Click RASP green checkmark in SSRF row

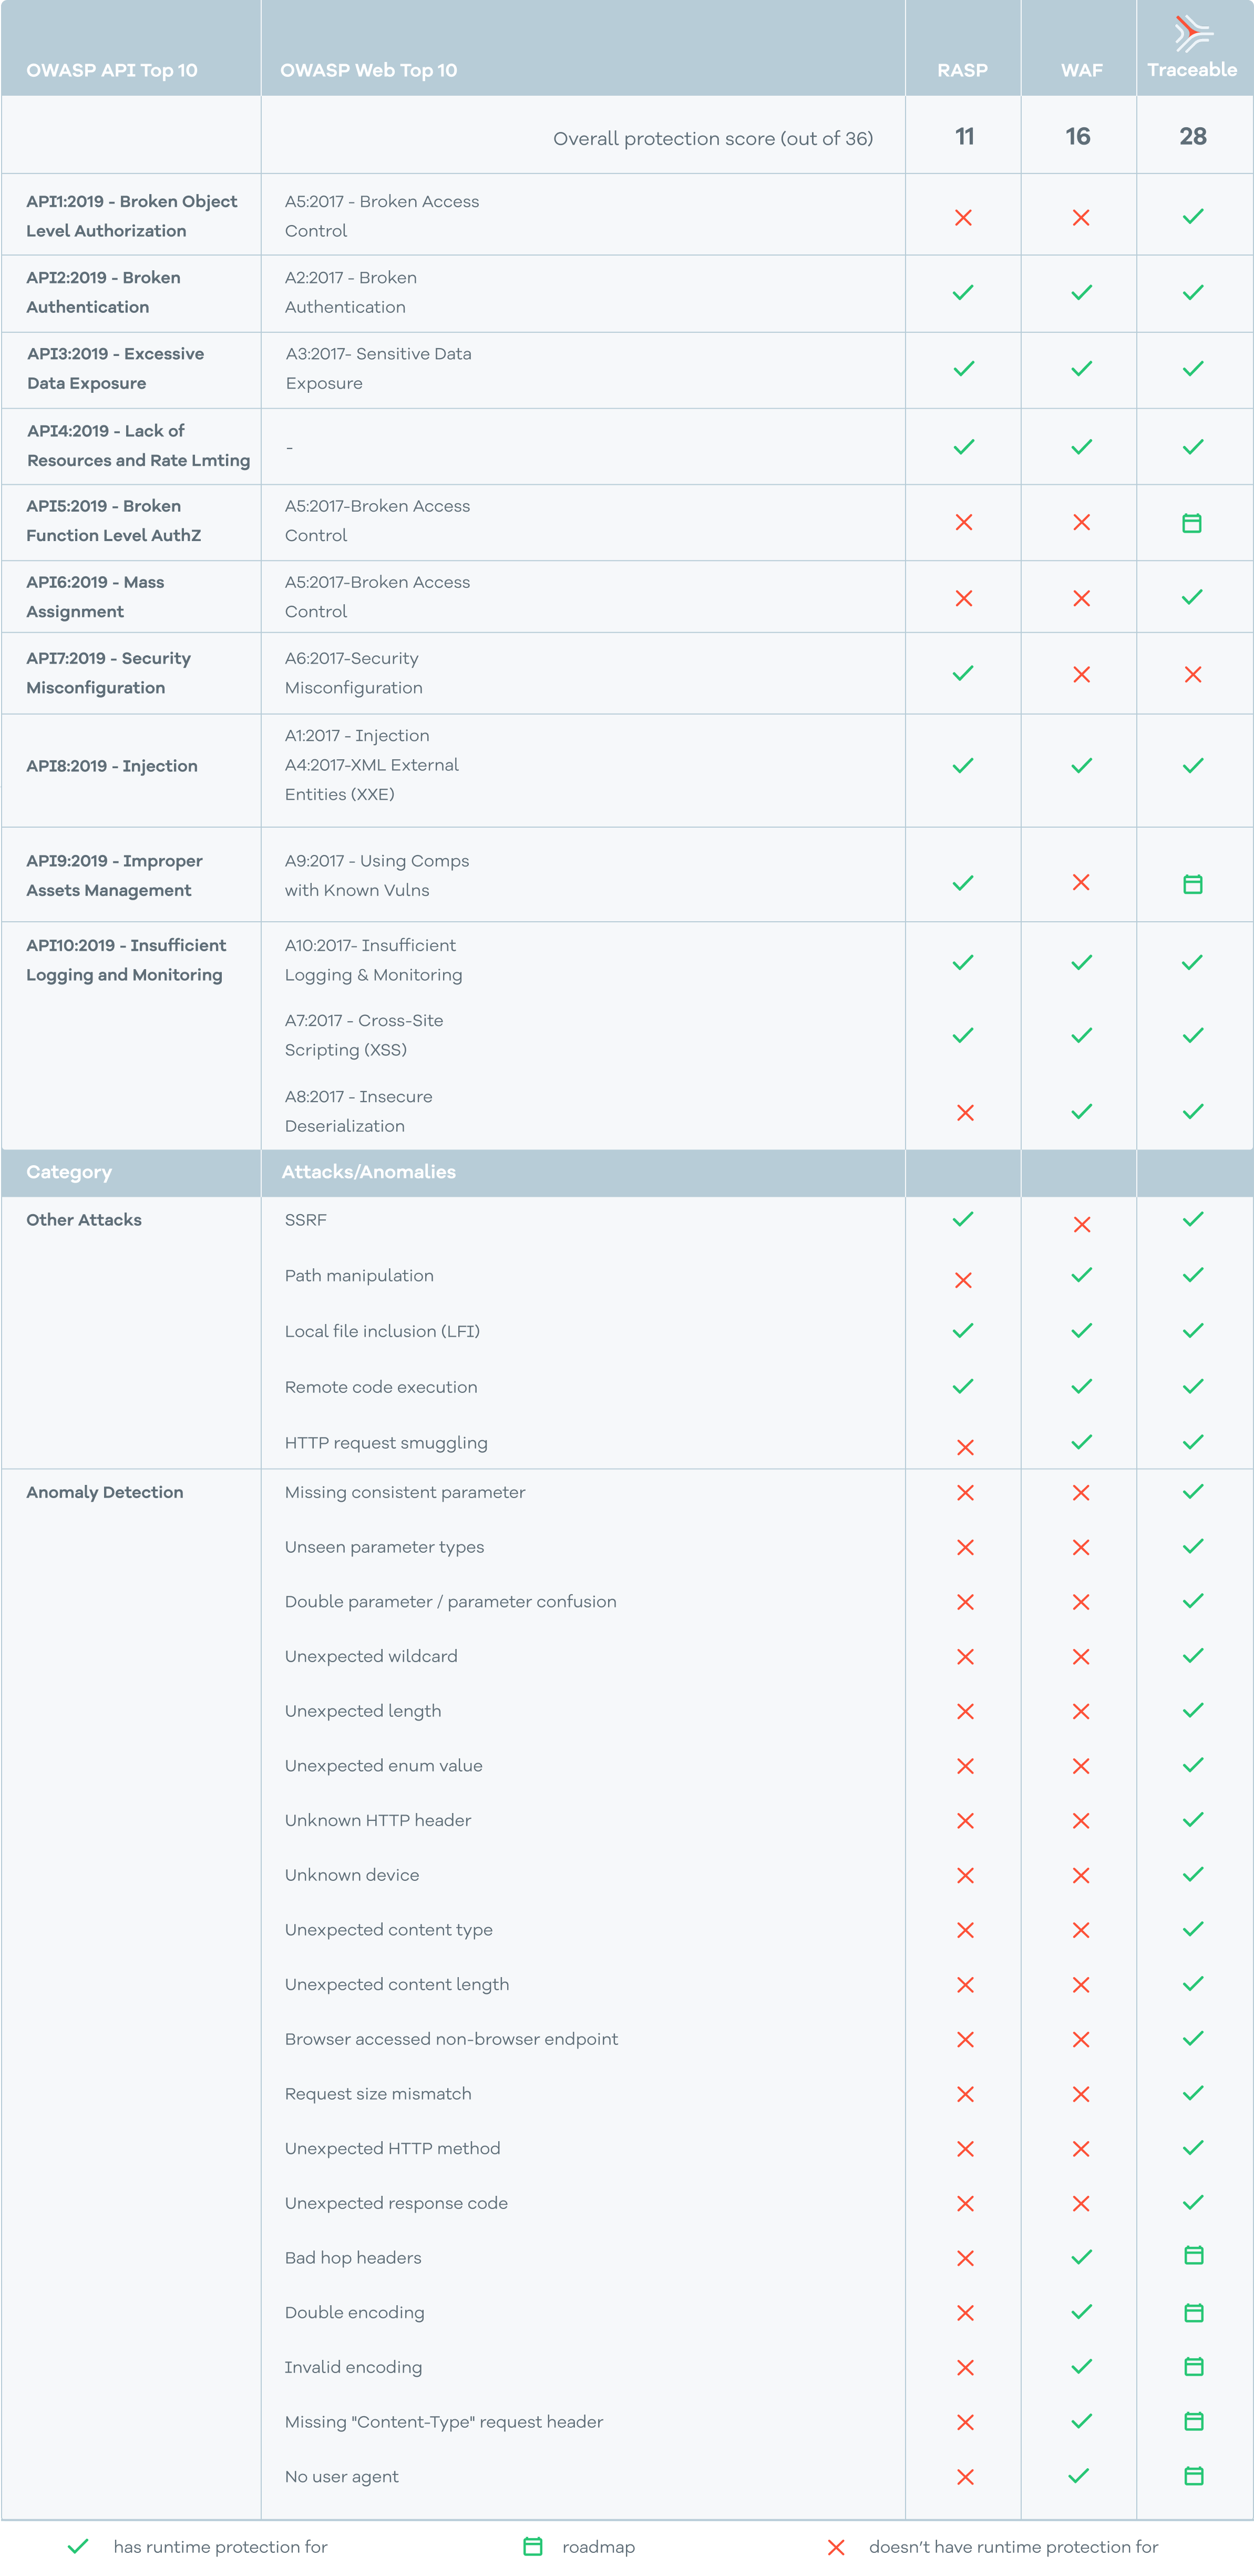(x=963, y=1219)
